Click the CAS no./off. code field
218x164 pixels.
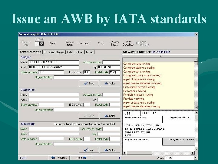pyautogui.click(x=111, y=129)
